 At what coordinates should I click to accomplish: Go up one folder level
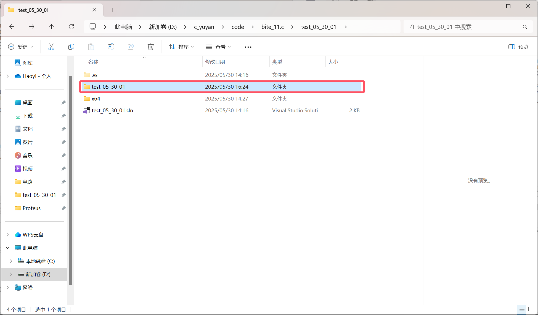[51, 27]
